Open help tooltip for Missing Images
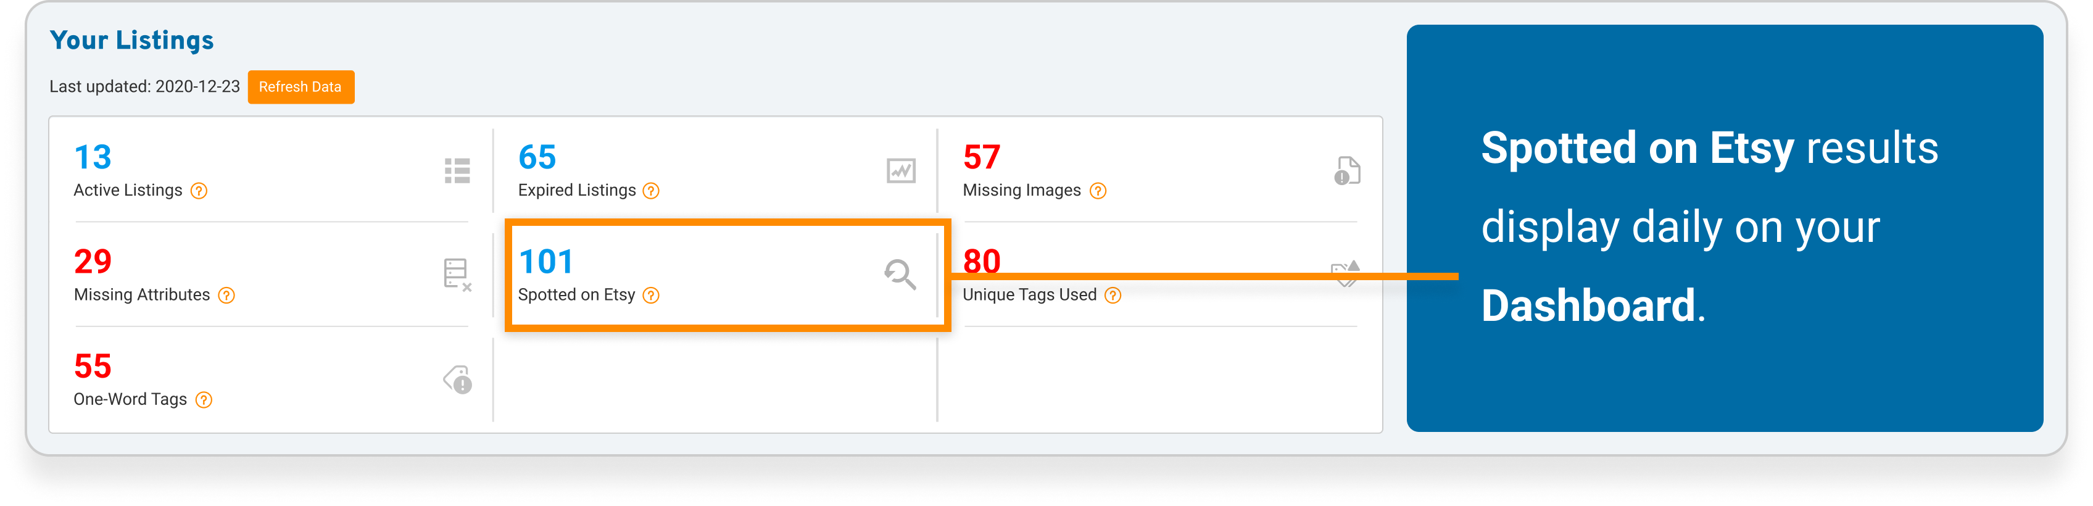Viewport: 2093px width, 506px height. [x=1098, y=191]
